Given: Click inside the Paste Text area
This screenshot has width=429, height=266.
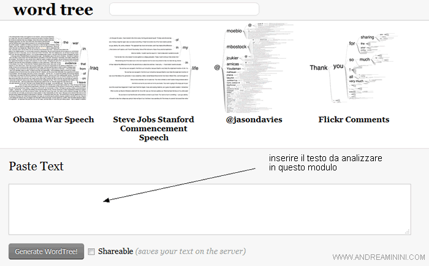Looking at the screenshot, I should tap(209, 209).
